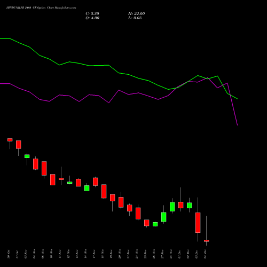Select the 10 Nov date label
Viewport: 267px width, 267px height.
(x=51, y=254)
